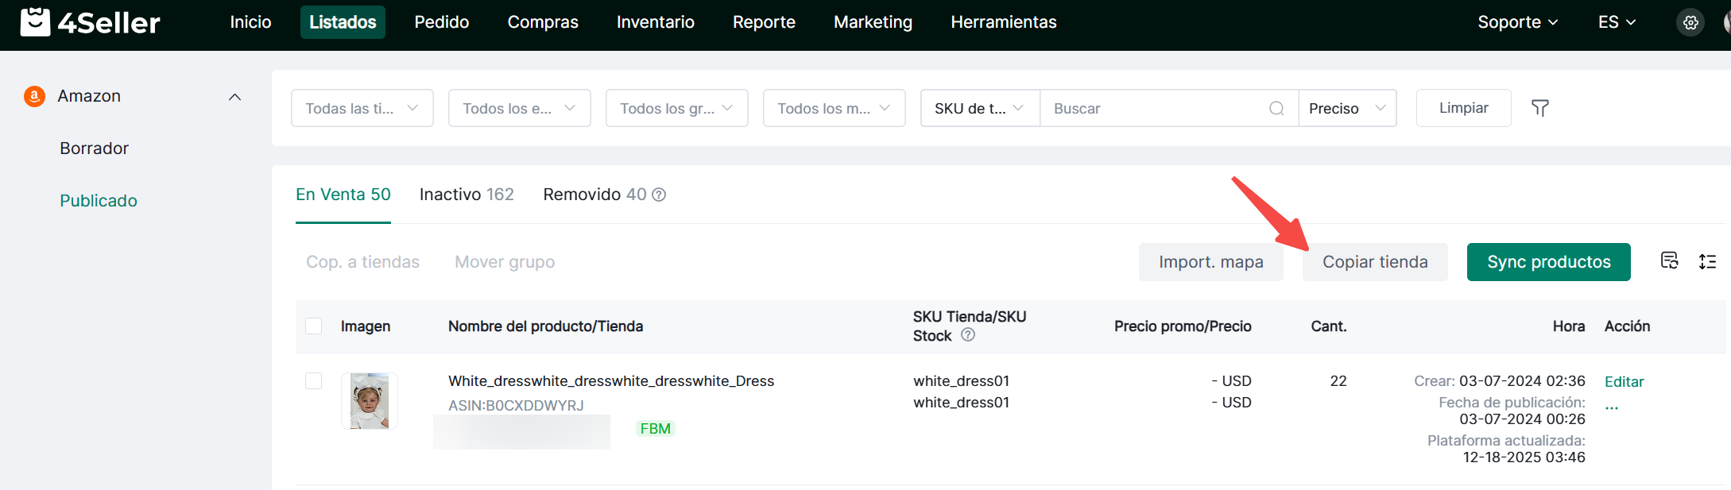Viewport: 1731px width, 490px height.
Task: Click the SKU Stock help icon
Action: pos(967,335)
